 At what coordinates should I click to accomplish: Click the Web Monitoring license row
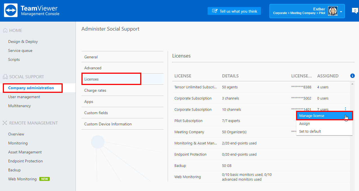[261, 177]
